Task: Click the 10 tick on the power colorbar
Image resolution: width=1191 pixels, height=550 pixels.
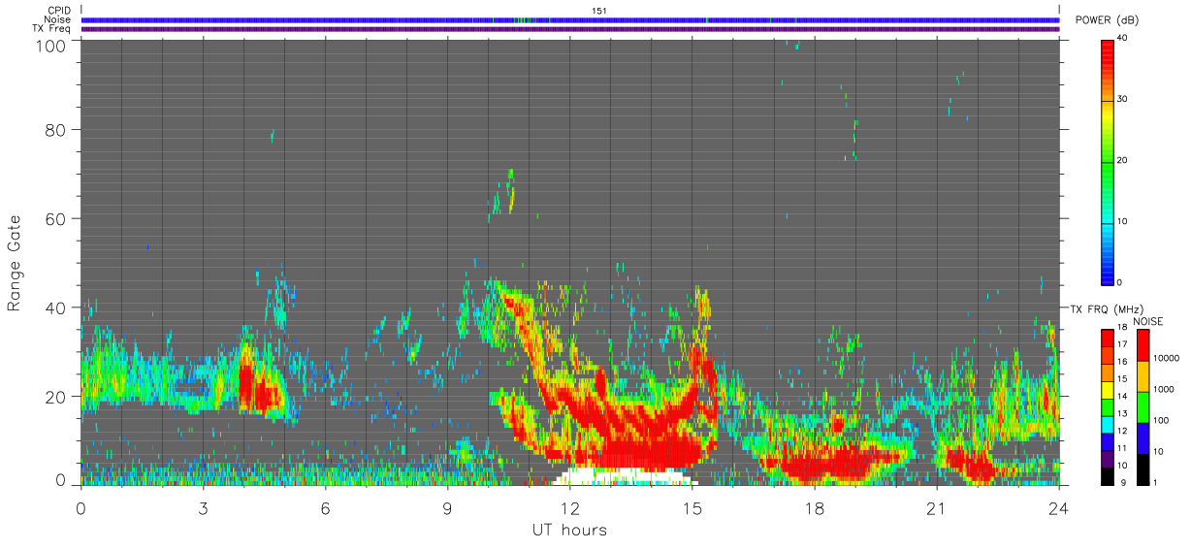Action: 1122,221
